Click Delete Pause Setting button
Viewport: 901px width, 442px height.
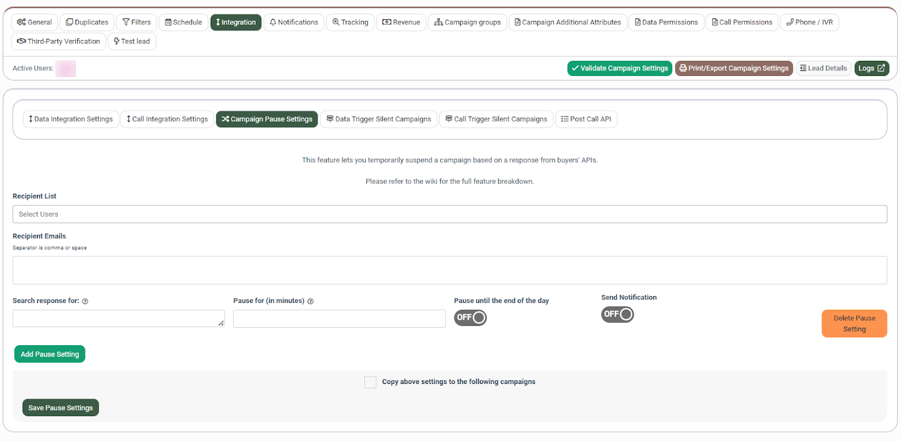[854, 324]
